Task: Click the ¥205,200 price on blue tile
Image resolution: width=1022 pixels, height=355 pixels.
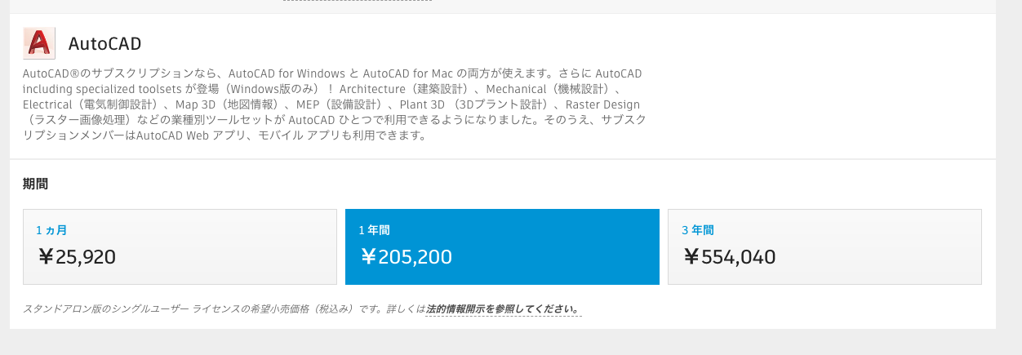Action: 406,257
